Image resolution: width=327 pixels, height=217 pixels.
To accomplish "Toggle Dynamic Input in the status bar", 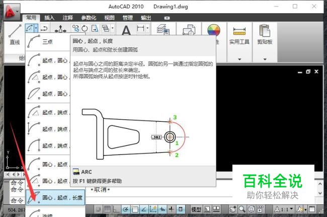I will [x=162, y=209].
